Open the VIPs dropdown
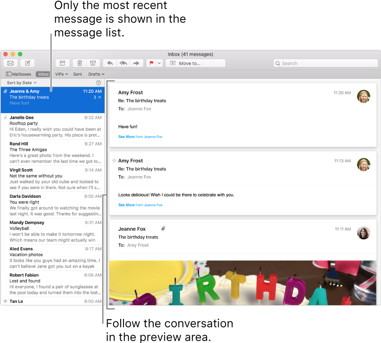 61,74
